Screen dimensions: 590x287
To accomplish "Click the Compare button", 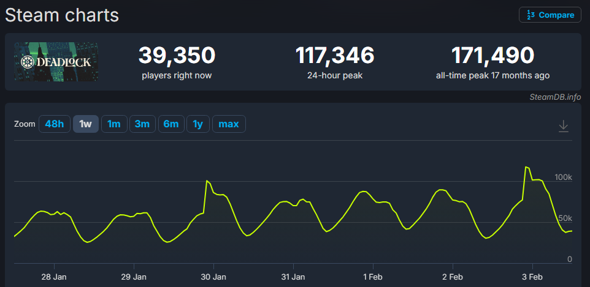I will pyautogui.click(x=550, y=15).
